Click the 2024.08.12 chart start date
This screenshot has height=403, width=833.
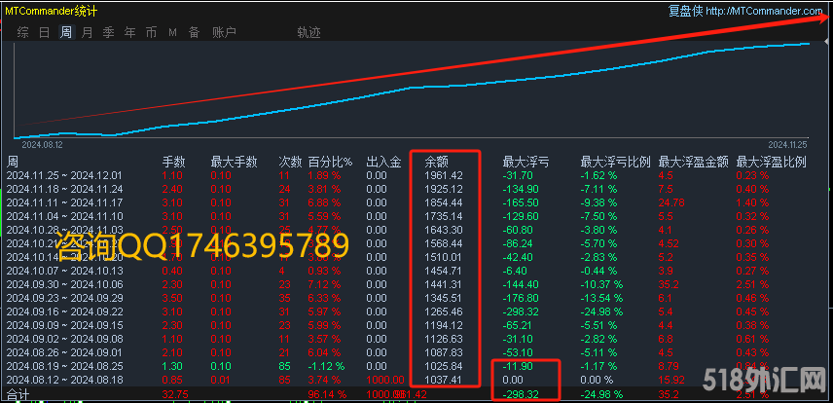tap(42, 143)
